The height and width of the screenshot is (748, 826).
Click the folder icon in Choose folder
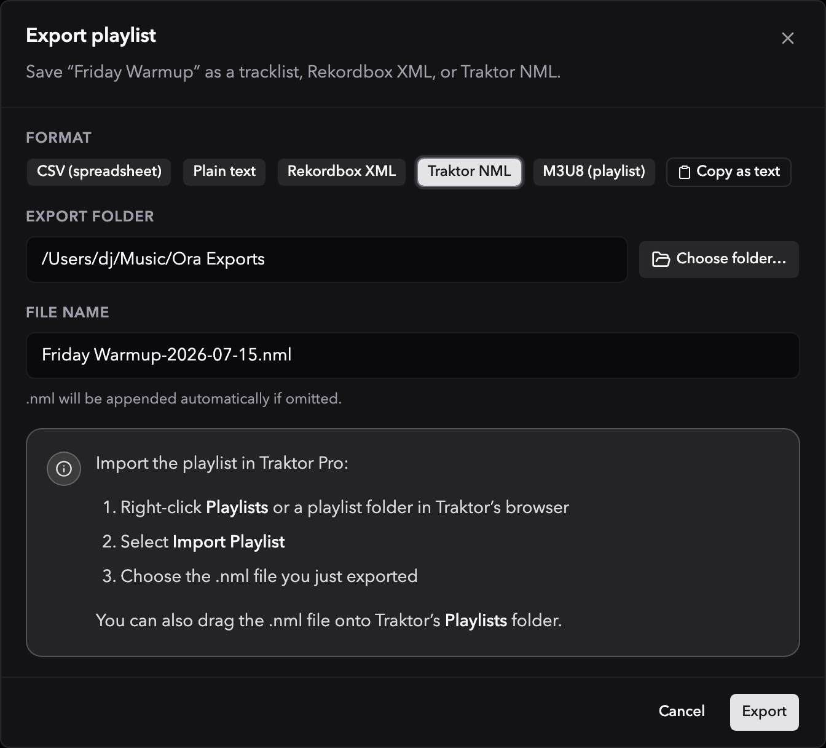coord(661,260)
